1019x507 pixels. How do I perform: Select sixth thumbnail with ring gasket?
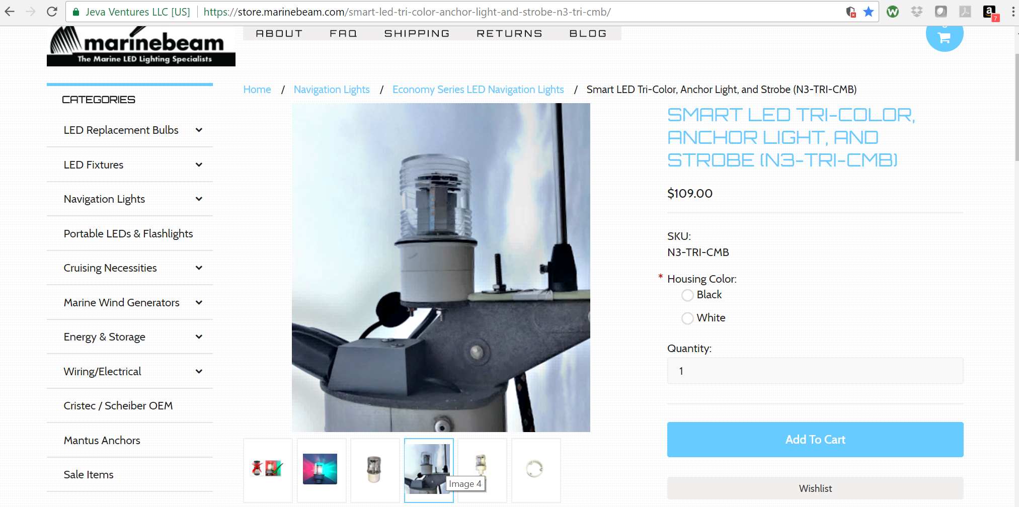pyautogui.click(x=536, y=470)
